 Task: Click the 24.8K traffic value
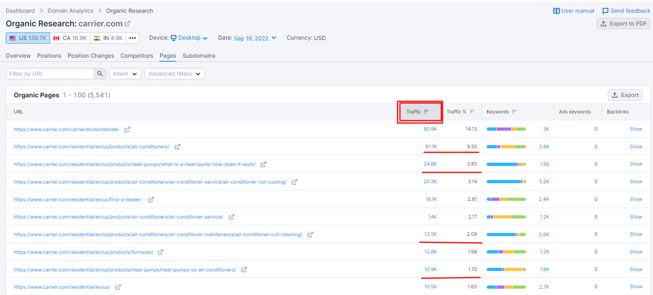[430, 164]
